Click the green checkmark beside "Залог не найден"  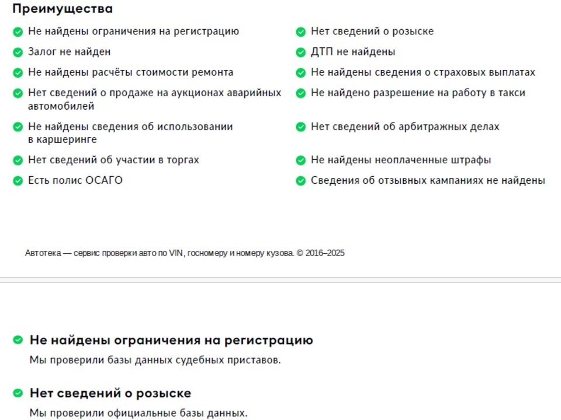click(18, 52)
